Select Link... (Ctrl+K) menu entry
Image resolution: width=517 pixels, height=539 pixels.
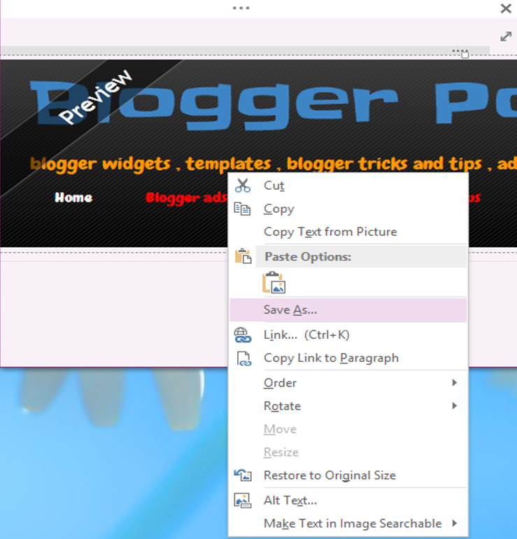348,335
